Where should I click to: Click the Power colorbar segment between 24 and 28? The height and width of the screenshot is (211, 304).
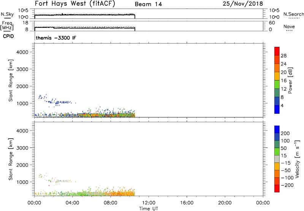(x=277, y=59)
